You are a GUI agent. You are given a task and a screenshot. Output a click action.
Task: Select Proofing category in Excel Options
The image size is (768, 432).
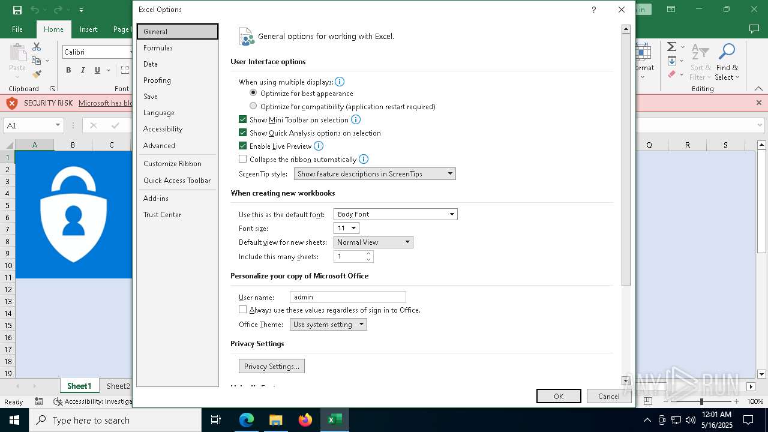[x=177, y=80]
